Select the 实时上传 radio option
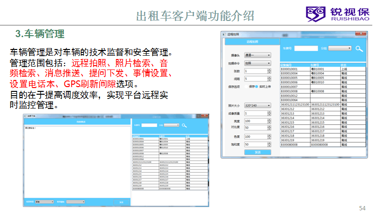 coord(257,87)
